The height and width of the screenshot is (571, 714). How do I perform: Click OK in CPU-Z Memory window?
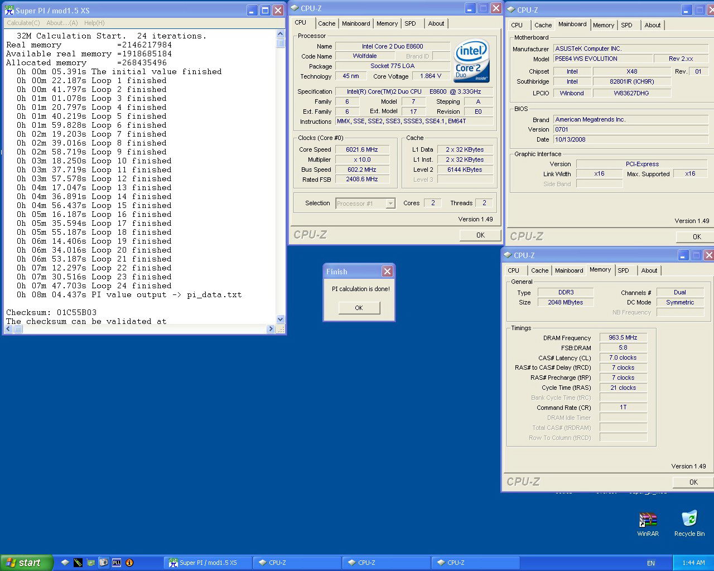tap(693, 482)
